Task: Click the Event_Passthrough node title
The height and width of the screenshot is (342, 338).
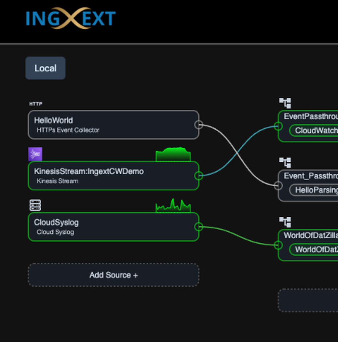Action: tap(311, 176)
